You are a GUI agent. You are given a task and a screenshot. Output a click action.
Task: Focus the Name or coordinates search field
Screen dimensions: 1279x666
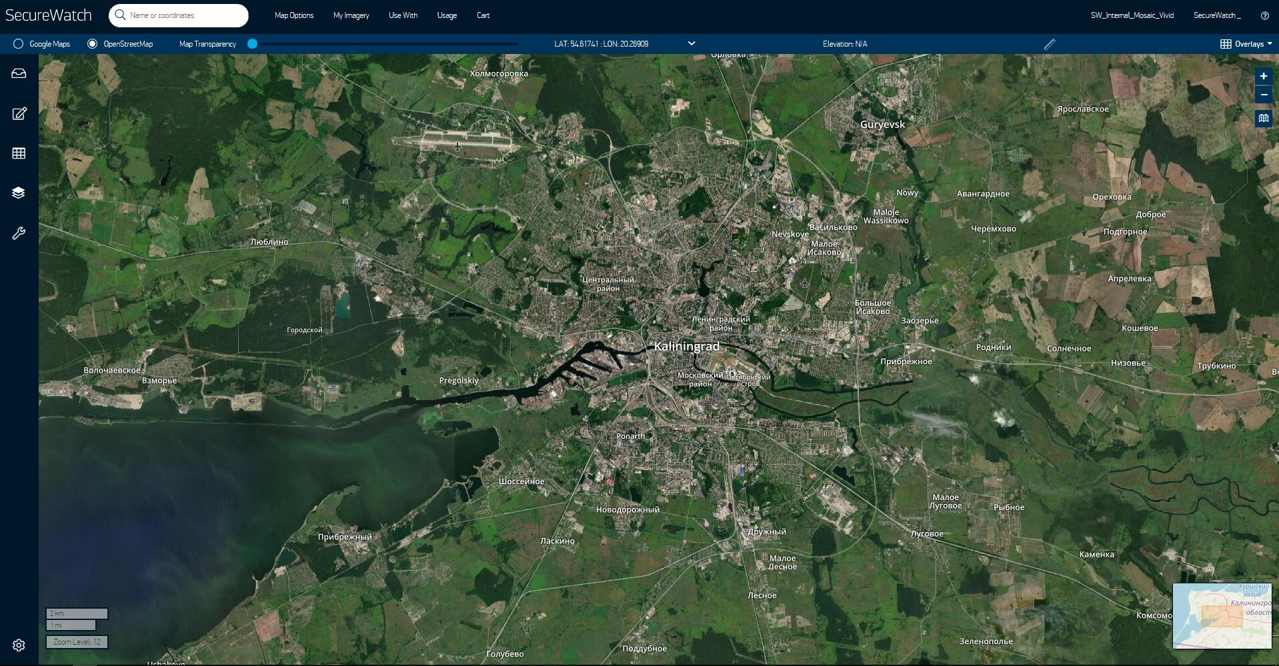(179, 15)
